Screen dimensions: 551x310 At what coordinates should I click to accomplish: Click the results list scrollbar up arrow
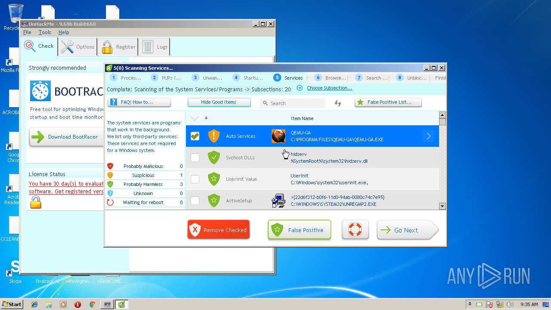pos(442,115)
